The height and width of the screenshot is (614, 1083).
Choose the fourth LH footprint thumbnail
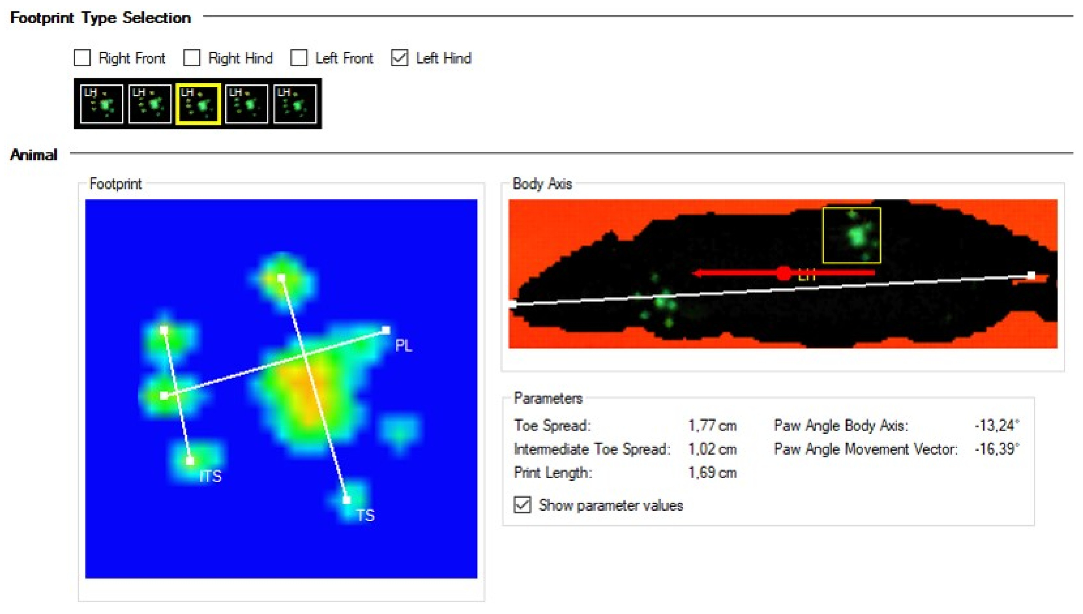(x=246, y=104)
